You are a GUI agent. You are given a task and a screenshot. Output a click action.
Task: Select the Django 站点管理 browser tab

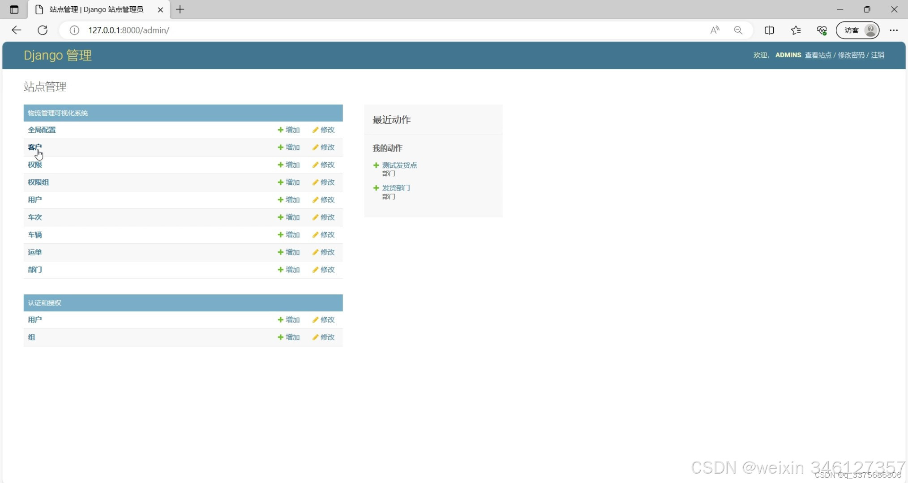coord(96,9)
